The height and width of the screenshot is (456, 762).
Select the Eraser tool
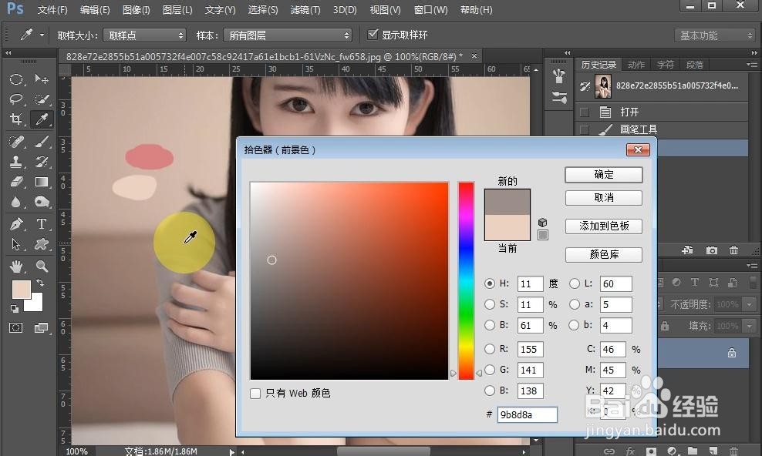coord(17,182)
